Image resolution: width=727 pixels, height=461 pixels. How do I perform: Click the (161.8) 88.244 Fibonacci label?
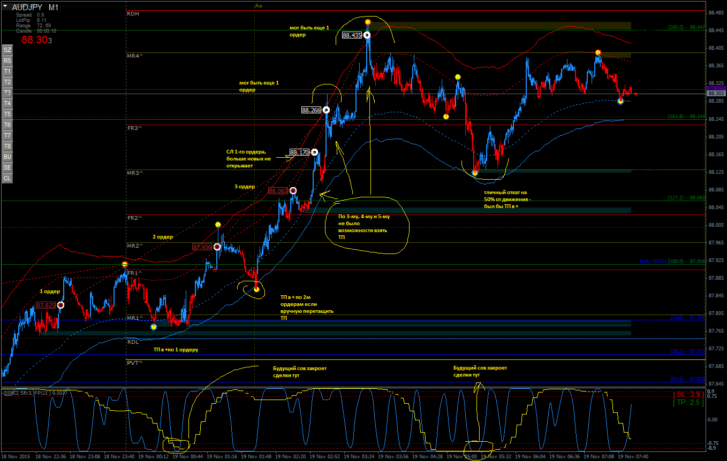tap(686, 117)
